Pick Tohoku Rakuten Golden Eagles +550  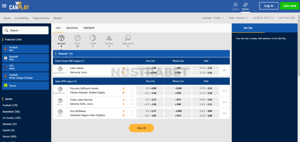coord(178,93)
